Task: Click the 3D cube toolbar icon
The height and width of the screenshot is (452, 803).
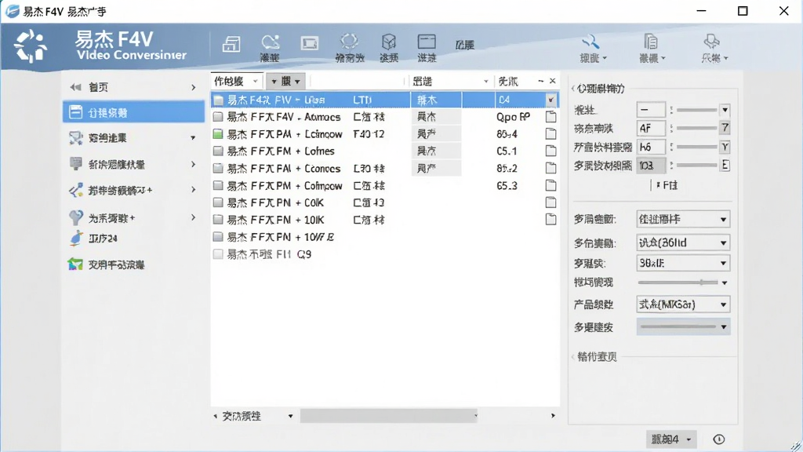Action: tap(389, 42)
